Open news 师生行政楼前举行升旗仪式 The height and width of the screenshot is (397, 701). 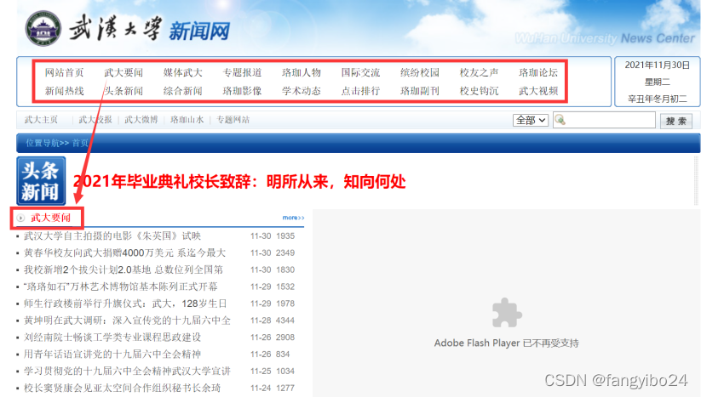coord(125,303)
